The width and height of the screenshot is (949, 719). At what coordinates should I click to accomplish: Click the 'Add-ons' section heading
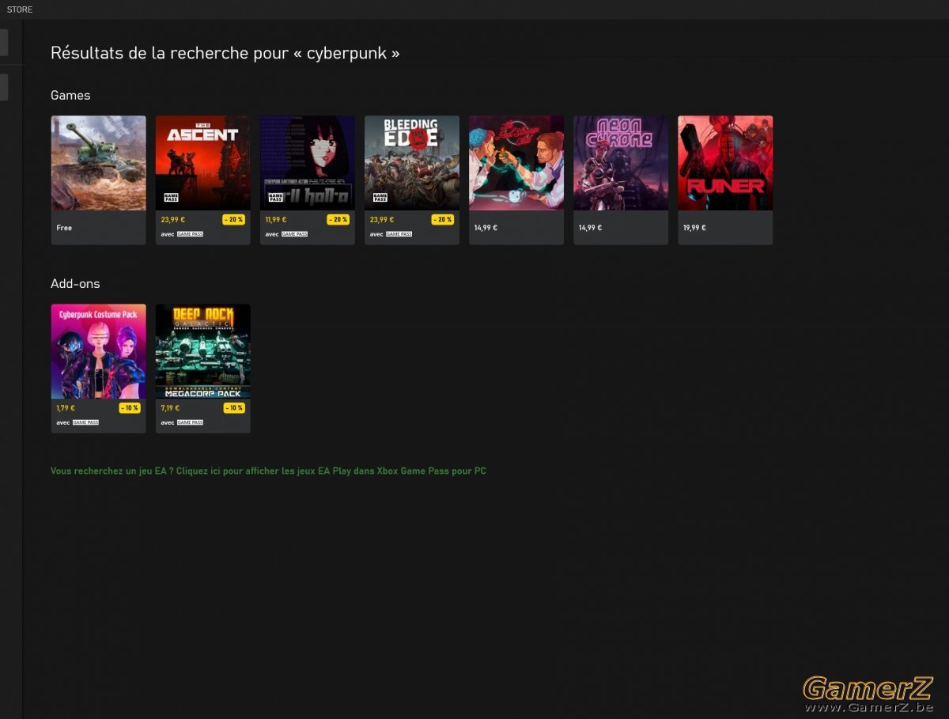[75, 283]
